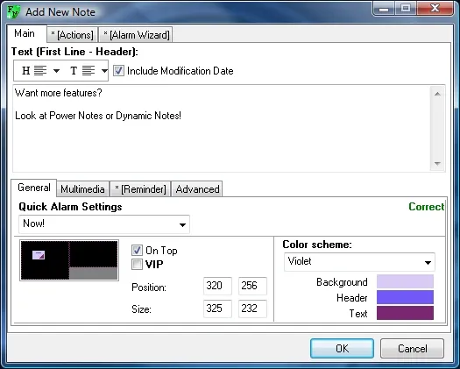The height and width of the screenshot is (369, 460).
Task: Click the Add New Note app icon
Action: click(14, 11)
